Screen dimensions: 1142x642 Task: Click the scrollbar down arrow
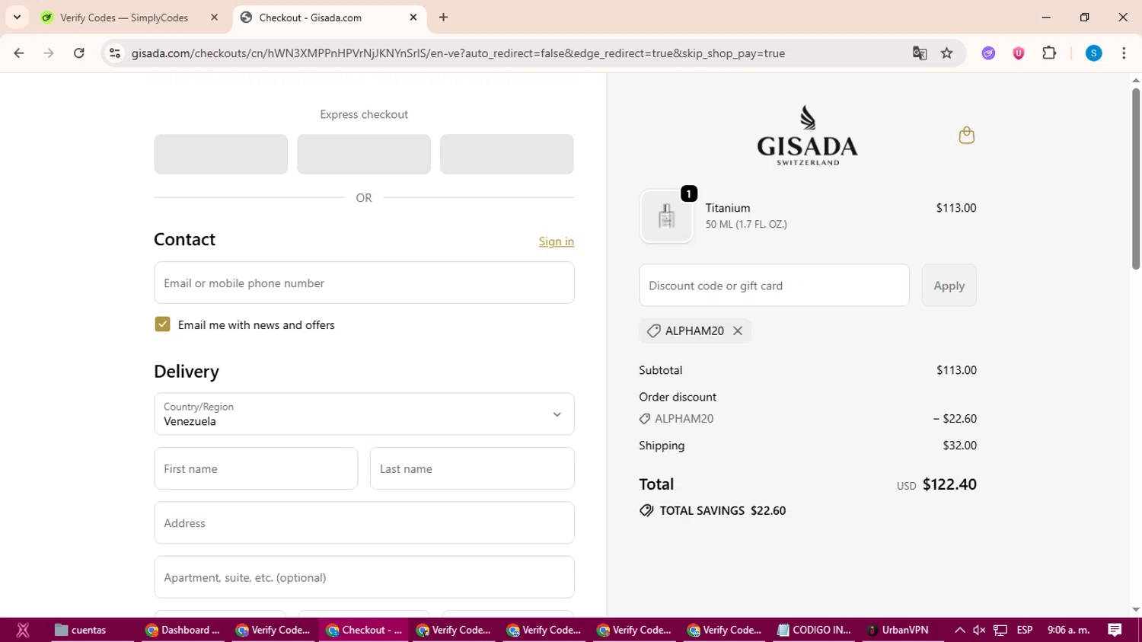click(x=1135, y=610)
